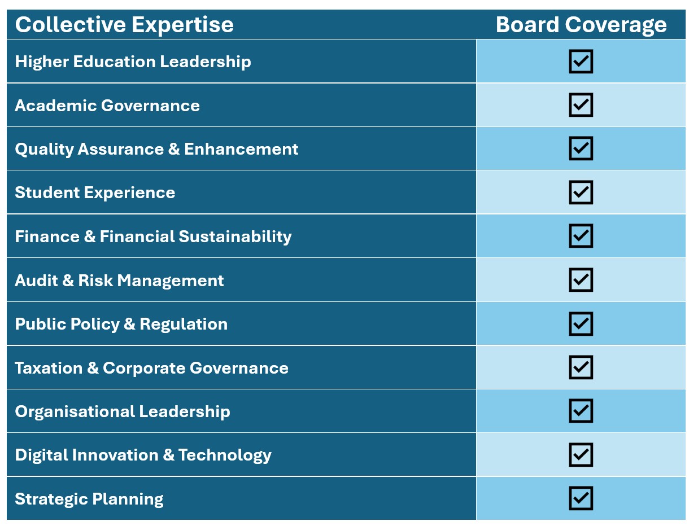Click the Organisational Leadership row text
Screen dimensions: 689x526
click(x=123, y=411)
